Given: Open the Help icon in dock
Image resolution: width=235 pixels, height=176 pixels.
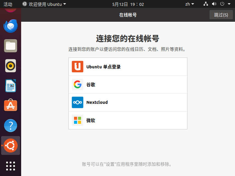Looking at the screenshot, I should point(11,126).
